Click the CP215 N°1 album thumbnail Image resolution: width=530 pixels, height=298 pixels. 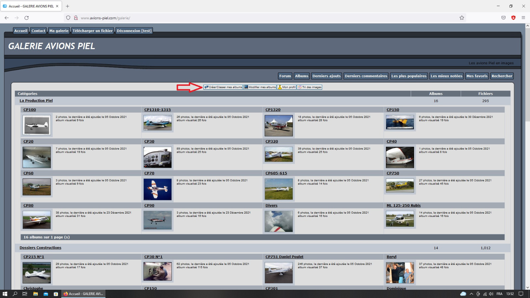(37, 273)
